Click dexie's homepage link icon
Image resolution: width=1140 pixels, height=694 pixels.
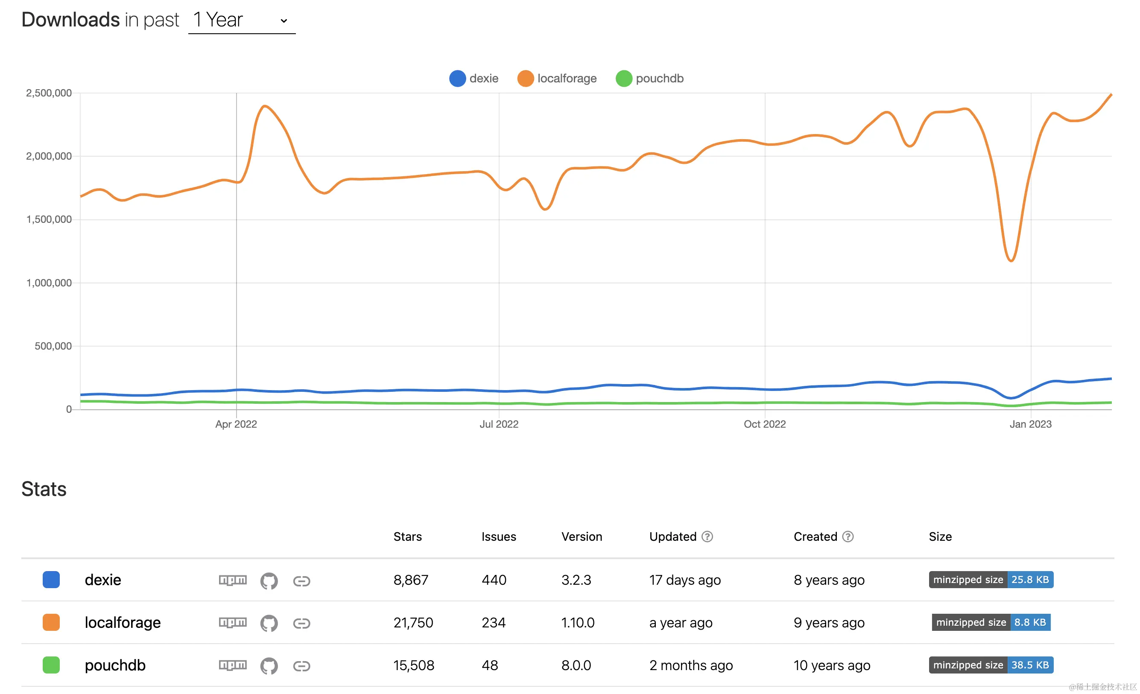pyautogui.click(x=302, y=581)
